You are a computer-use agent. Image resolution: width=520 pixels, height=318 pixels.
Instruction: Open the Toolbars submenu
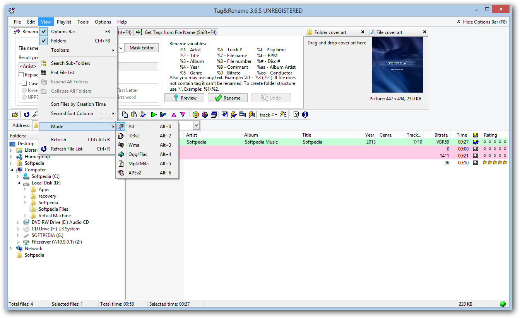tap(78, 50)
